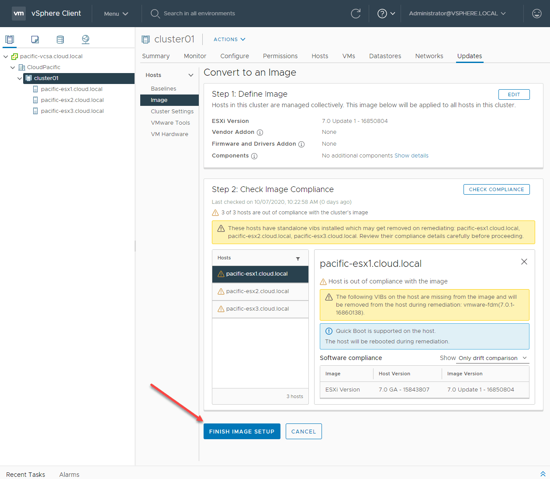Open the VMs and Templates inventory view
Viewport: 550px width, 479px height.
click(x=35, y=39)
